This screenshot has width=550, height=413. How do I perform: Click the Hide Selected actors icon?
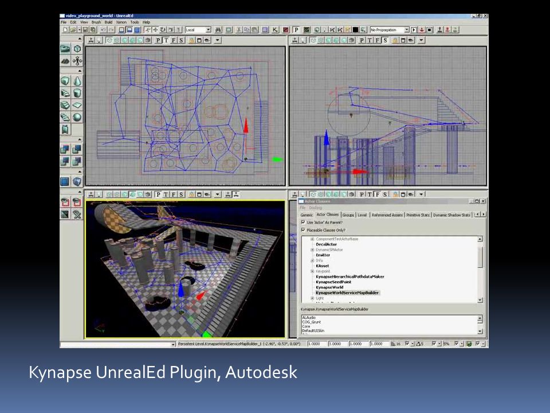pos(77,201)
